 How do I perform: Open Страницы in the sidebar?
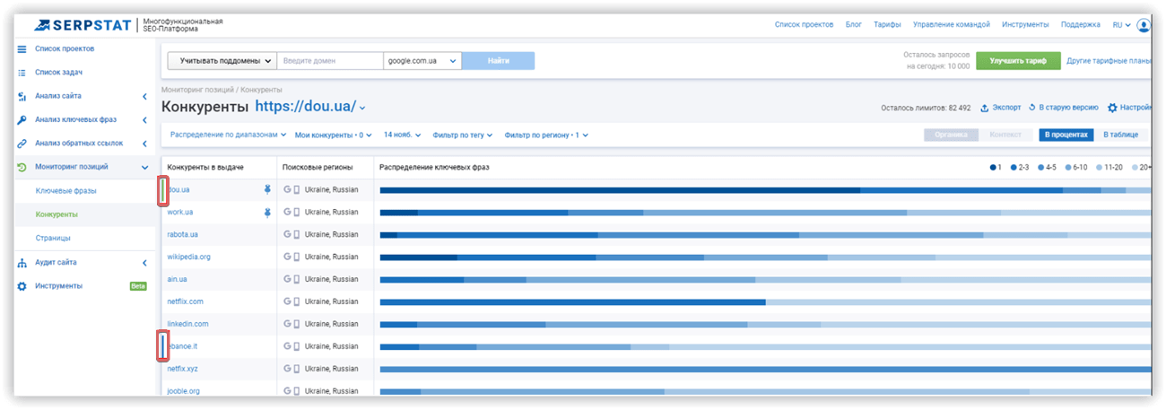(x=53, y=238)
